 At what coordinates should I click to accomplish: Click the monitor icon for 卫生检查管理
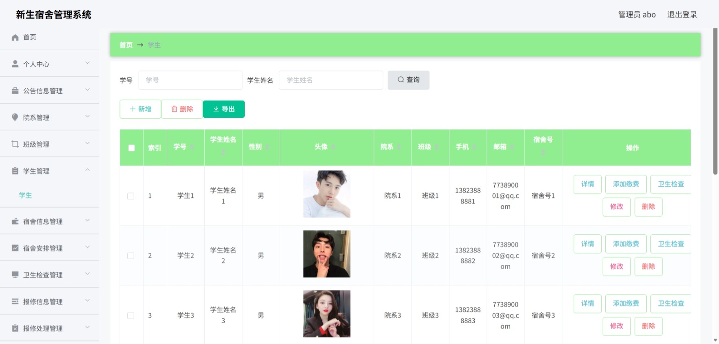15,275
